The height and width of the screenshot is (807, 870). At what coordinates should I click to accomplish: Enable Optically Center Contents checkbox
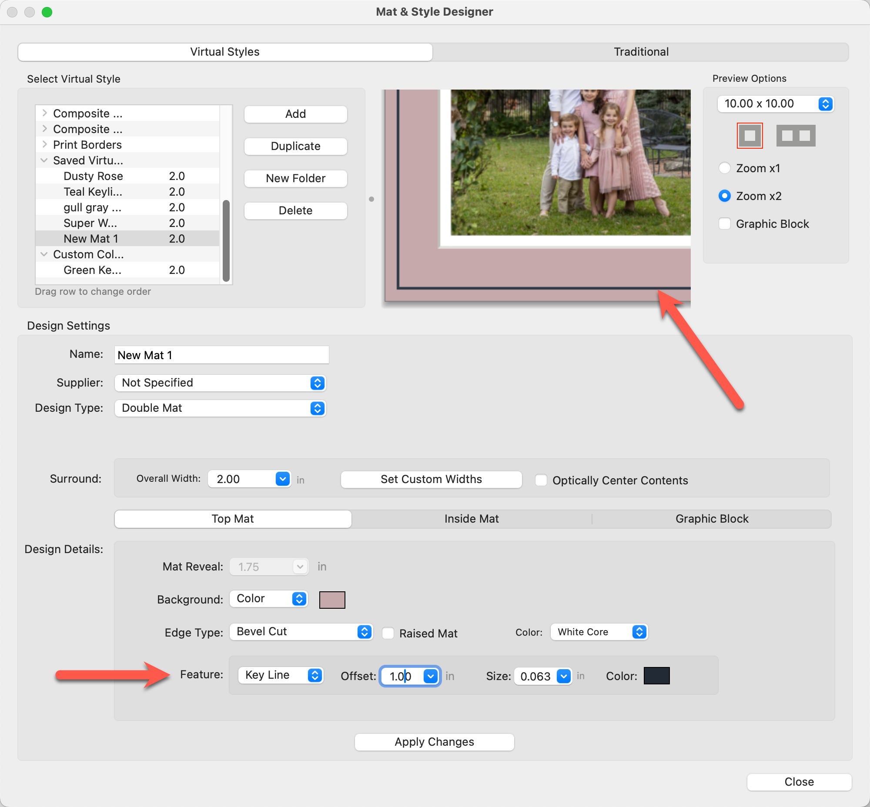pyautogui.click(x=541, y=480)
